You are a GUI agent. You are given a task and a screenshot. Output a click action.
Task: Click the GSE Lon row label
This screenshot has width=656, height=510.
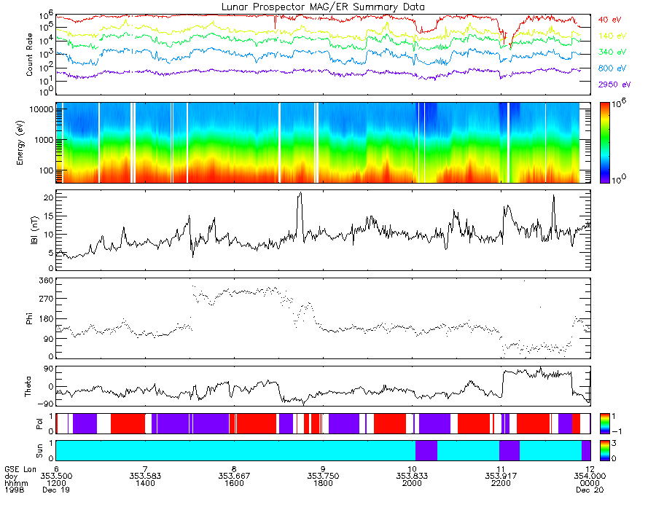point(20,469)
